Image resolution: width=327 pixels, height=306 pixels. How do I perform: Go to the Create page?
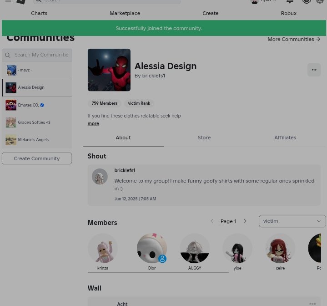pyautogui.click(x=210, y=13)
